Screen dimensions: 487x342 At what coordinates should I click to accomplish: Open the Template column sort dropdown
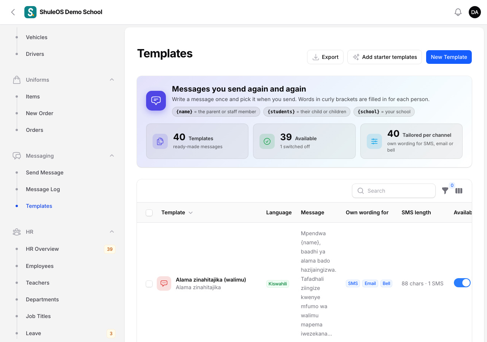coord(191,213)
